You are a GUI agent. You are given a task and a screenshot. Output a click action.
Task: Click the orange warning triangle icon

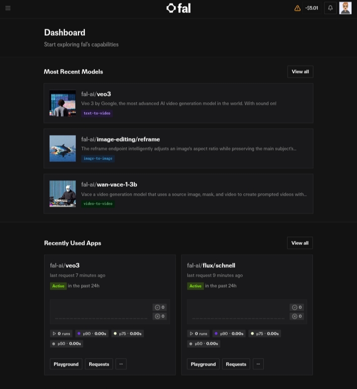(x=297, y=8)
